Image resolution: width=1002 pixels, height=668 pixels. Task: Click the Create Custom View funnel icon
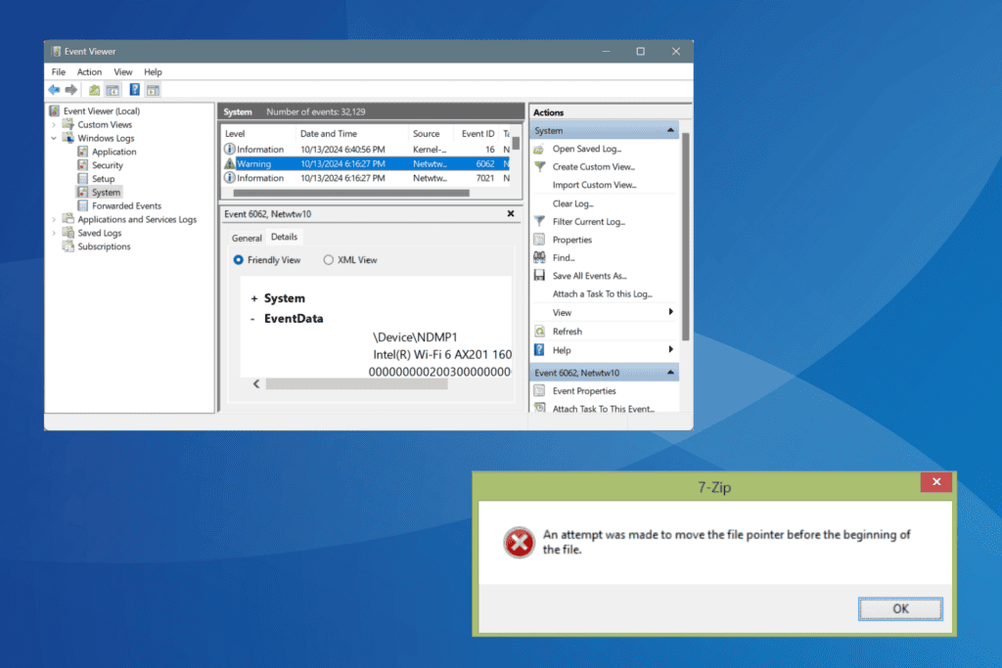click(x=539, y=166)
